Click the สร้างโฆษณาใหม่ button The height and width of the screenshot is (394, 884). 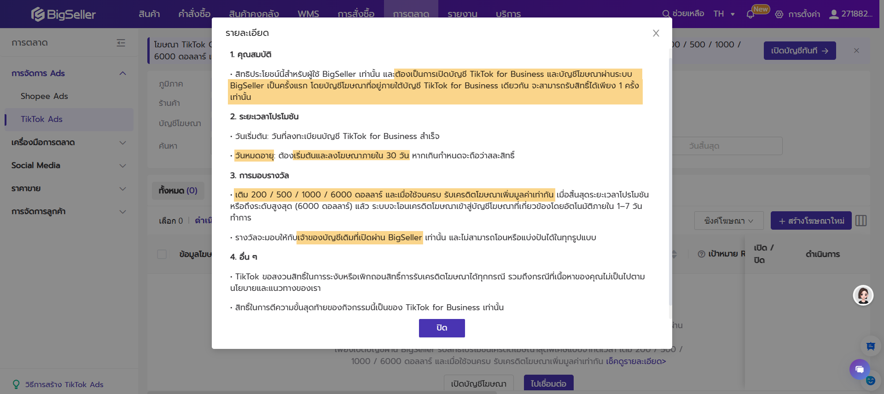point(811,221)
